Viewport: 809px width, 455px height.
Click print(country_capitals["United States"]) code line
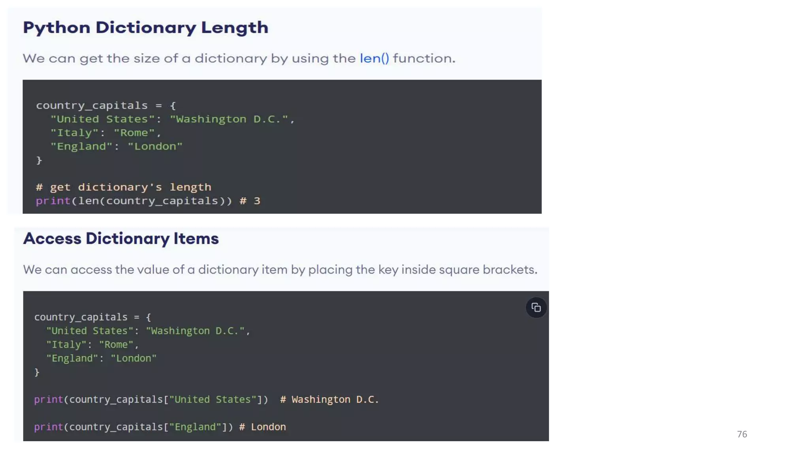151,399
